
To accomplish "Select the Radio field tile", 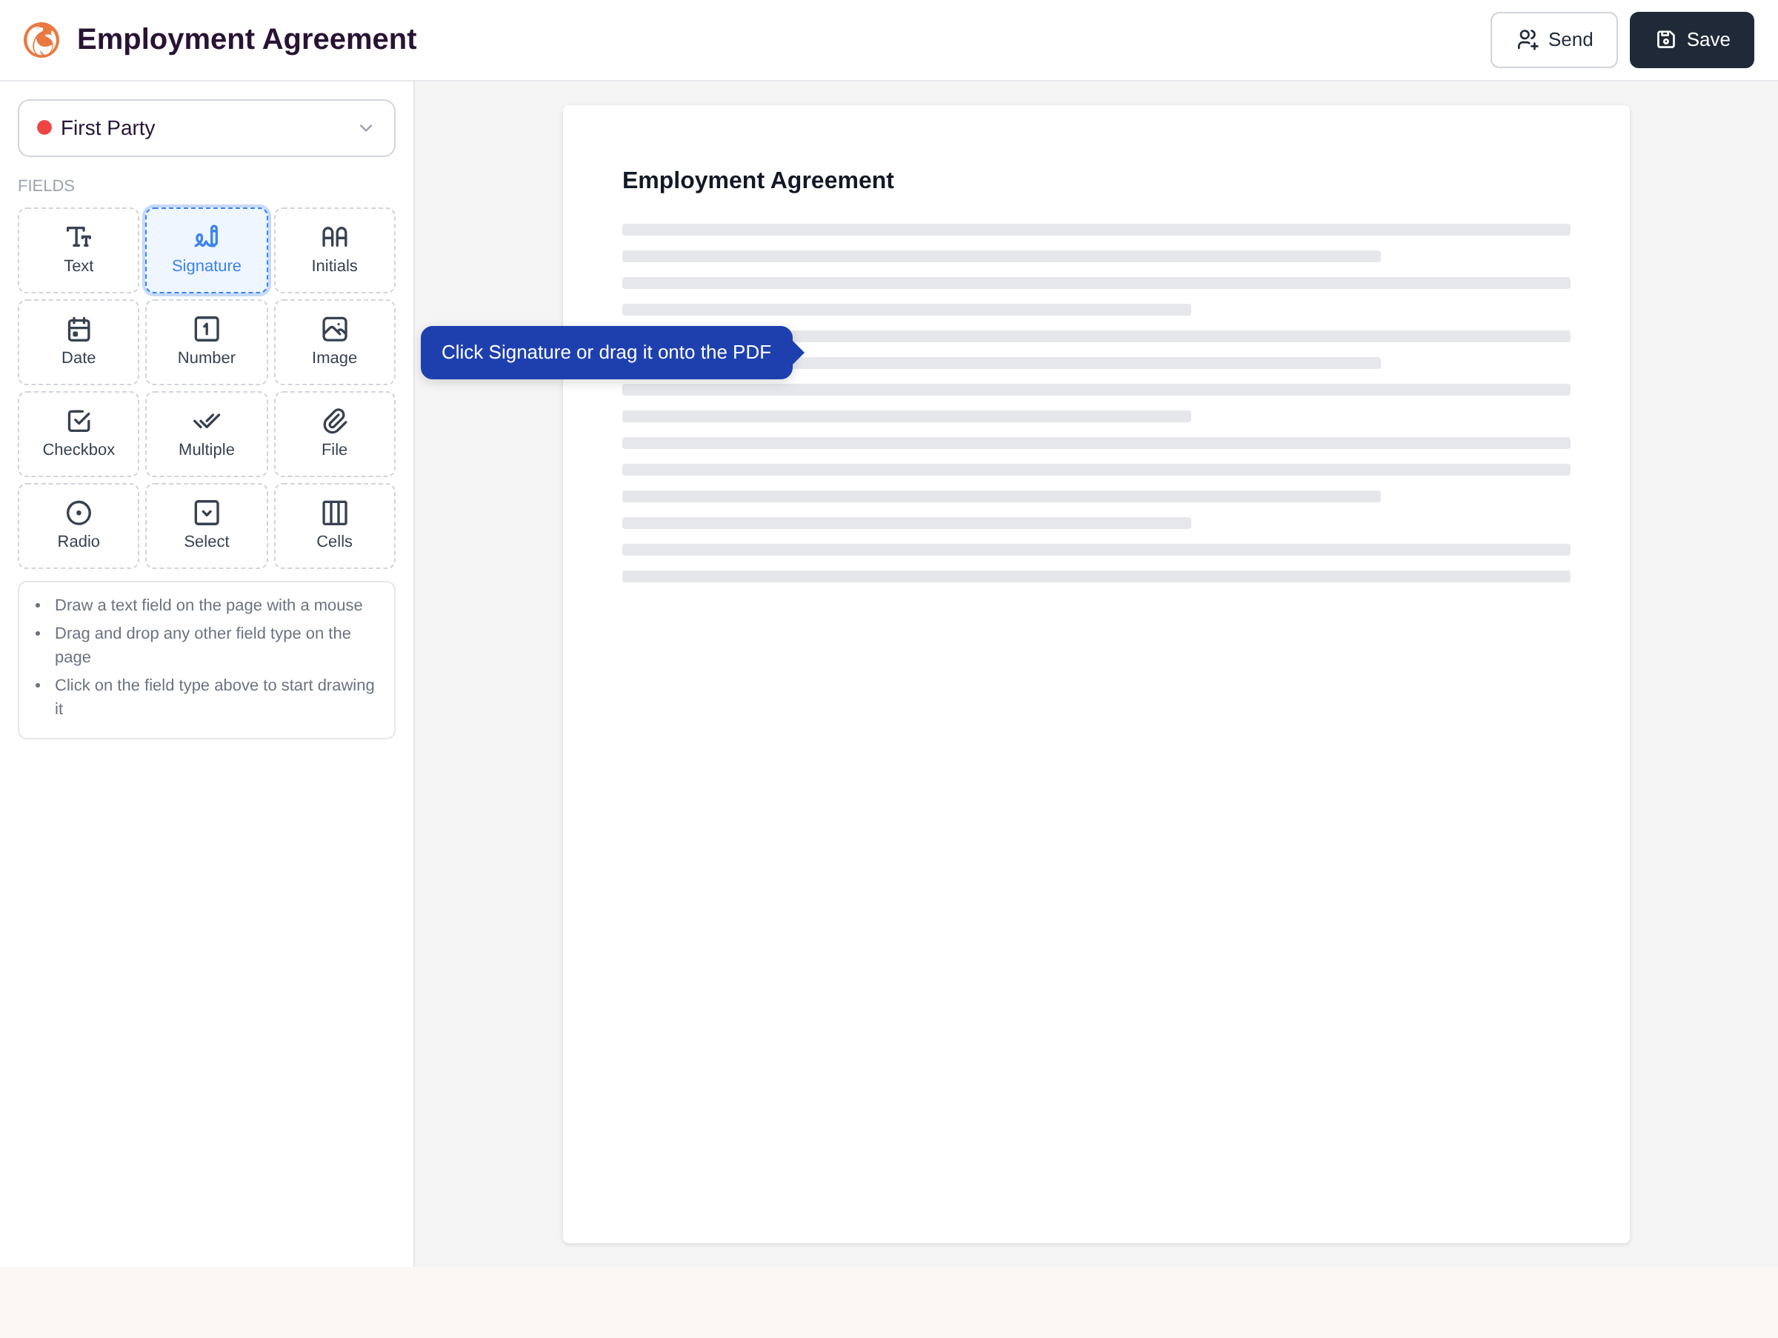I will coord(78,525).
